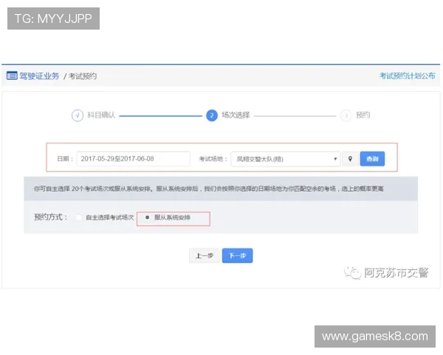443x355 pixels.
Task: Click the date range input field
Action: point(134,159)
